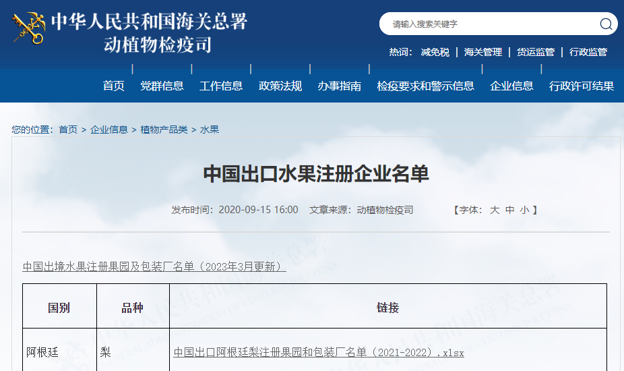Viewport: 624px width, 371px height.
Task: Open the 办事指南 menu item
Action: pos(340,86)
